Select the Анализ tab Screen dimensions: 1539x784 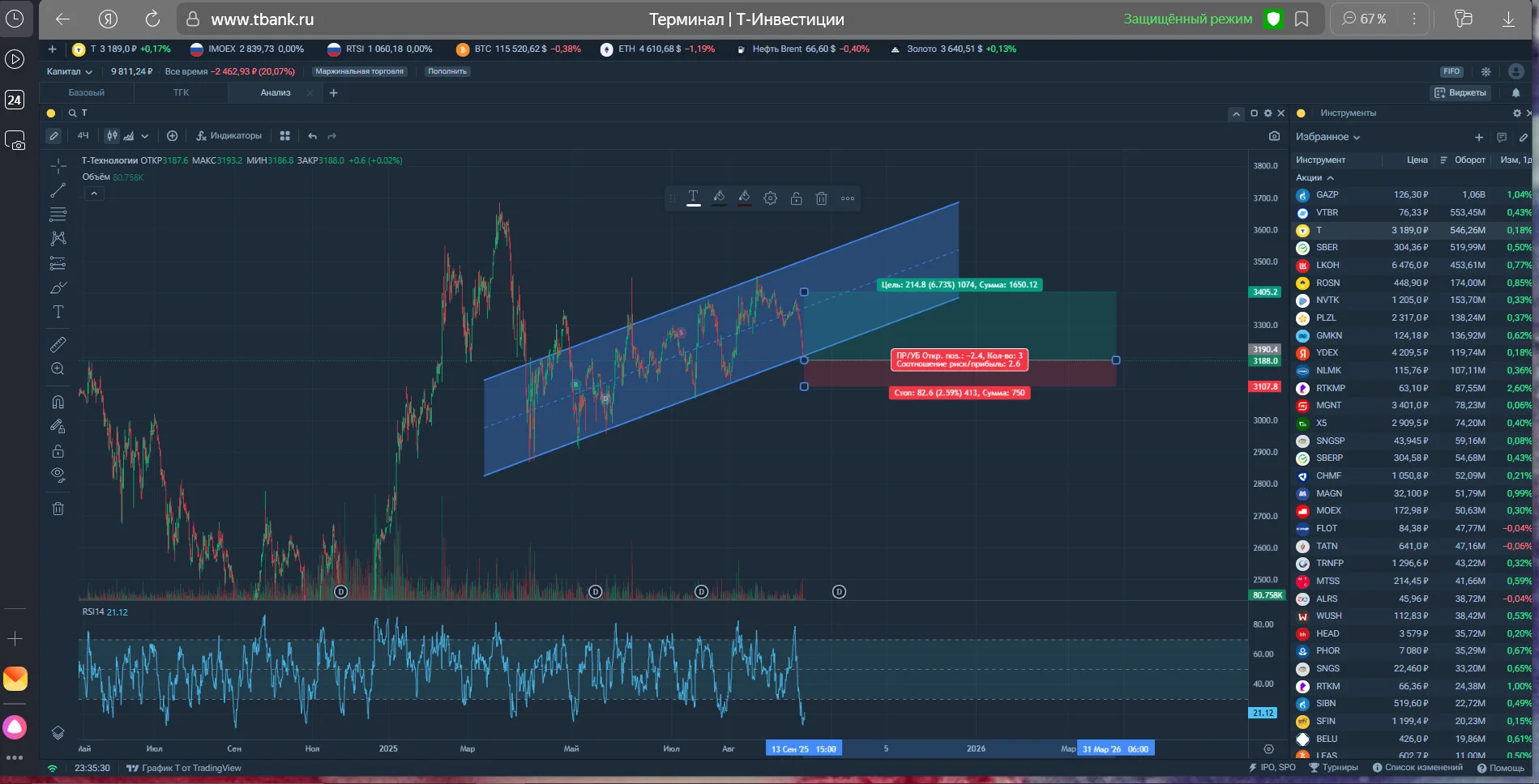pyautogui.click(x=276, y=93)
